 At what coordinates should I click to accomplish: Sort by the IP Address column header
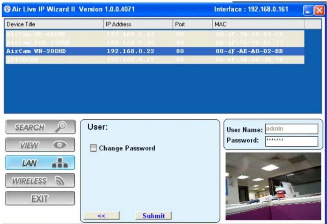click(x=138, y=24)
